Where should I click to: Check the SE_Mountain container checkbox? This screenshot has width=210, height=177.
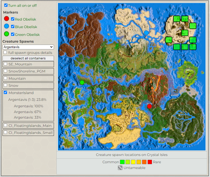click(x=6, y=64)
